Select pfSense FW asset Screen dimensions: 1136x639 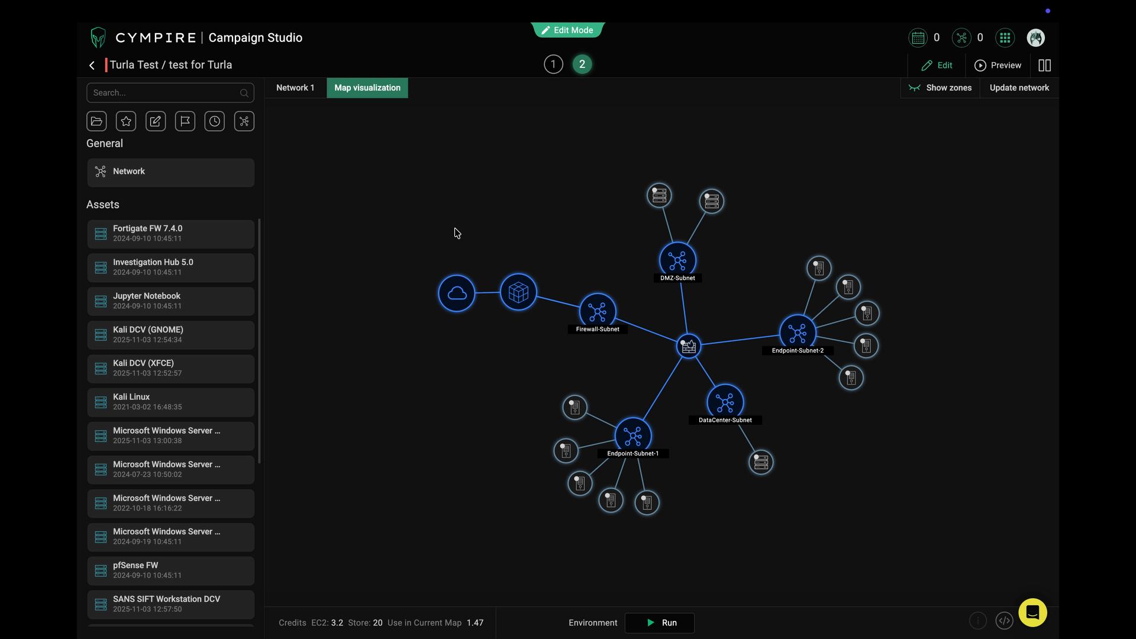171,571
